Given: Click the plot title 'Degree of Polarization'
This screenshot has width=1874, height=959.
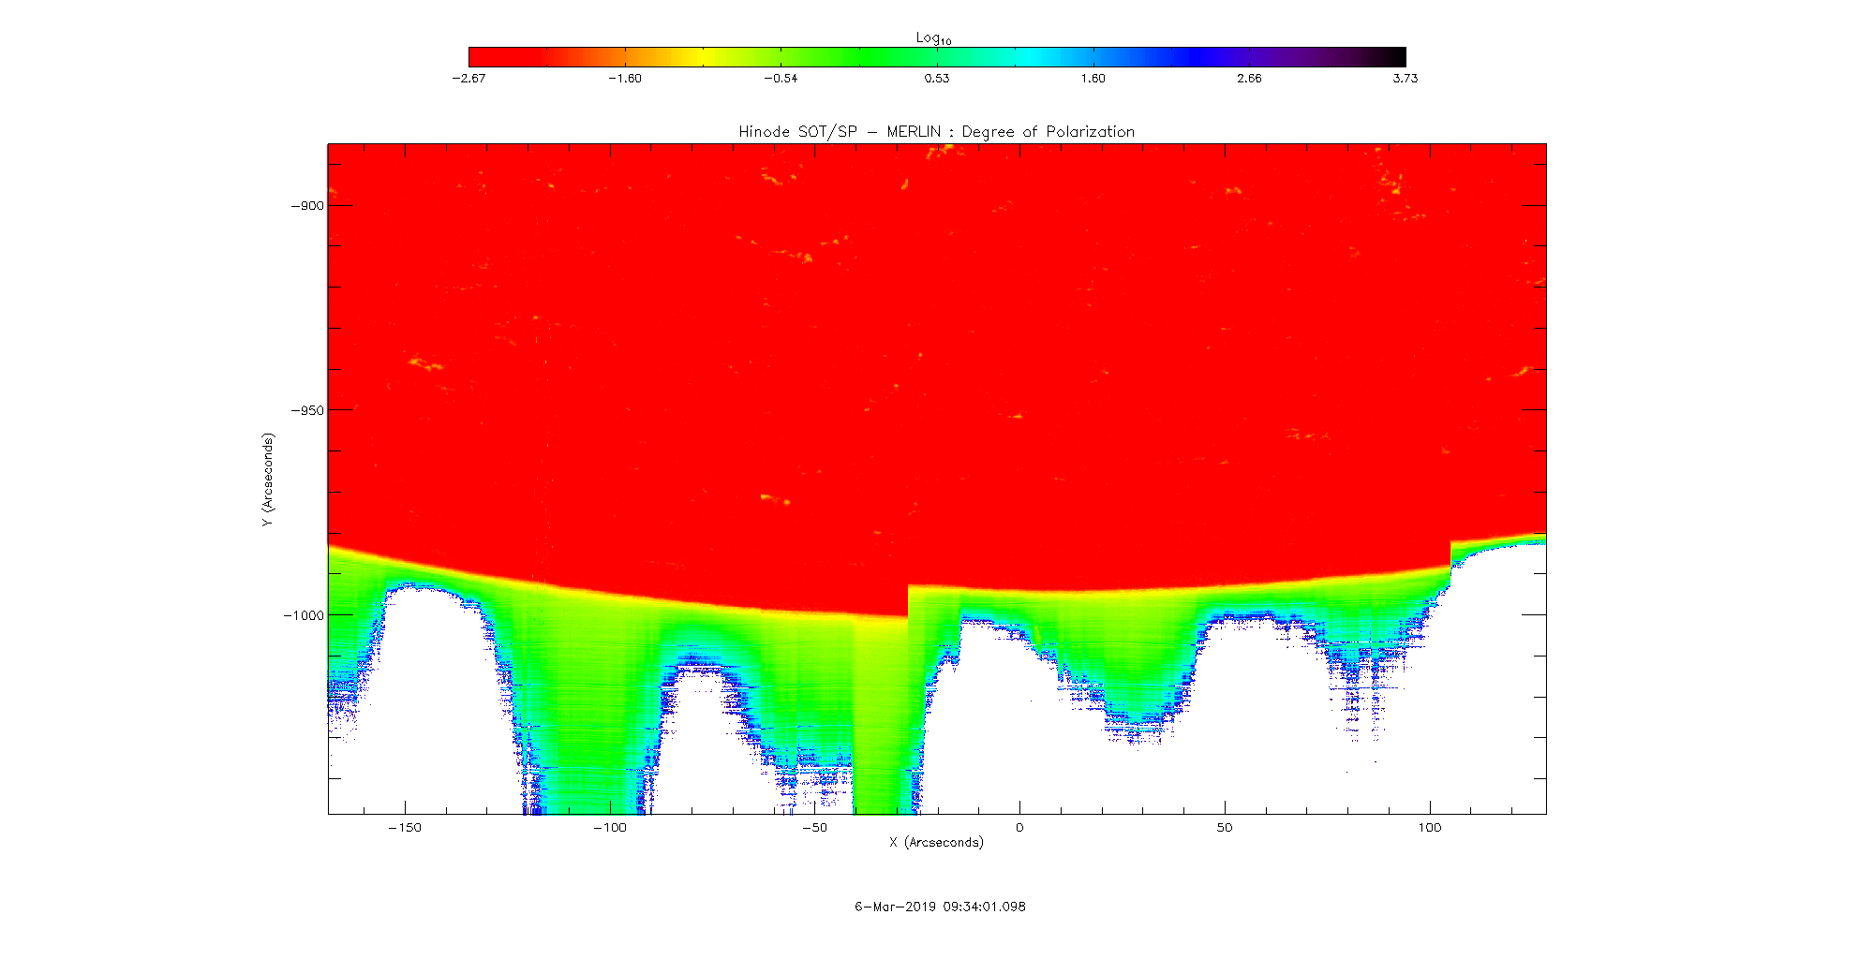Looking at the screenshot, I should click(x=936, y=132).
